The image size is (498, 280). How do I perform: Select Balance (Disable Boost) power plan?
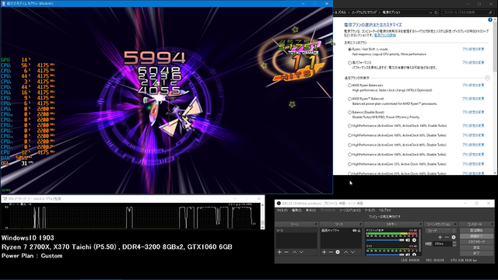tap(349, 112)
